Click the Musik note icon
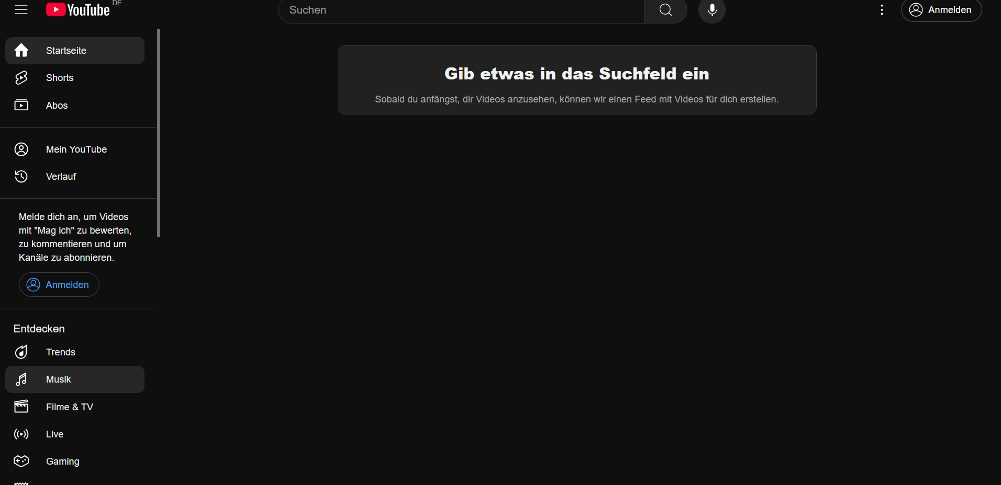Viewport: 1001px width, 485px height. (x=21, y=379)
